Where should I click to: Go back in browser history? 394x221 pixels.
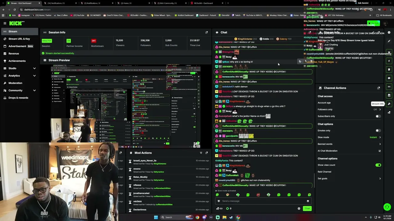click(x=3, y=10)
